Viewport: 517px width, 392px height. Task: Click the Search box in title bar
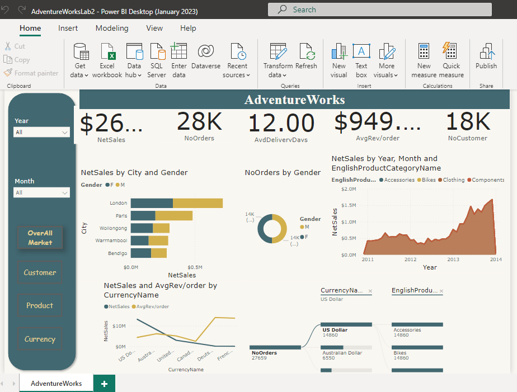[x=379, y=10]
